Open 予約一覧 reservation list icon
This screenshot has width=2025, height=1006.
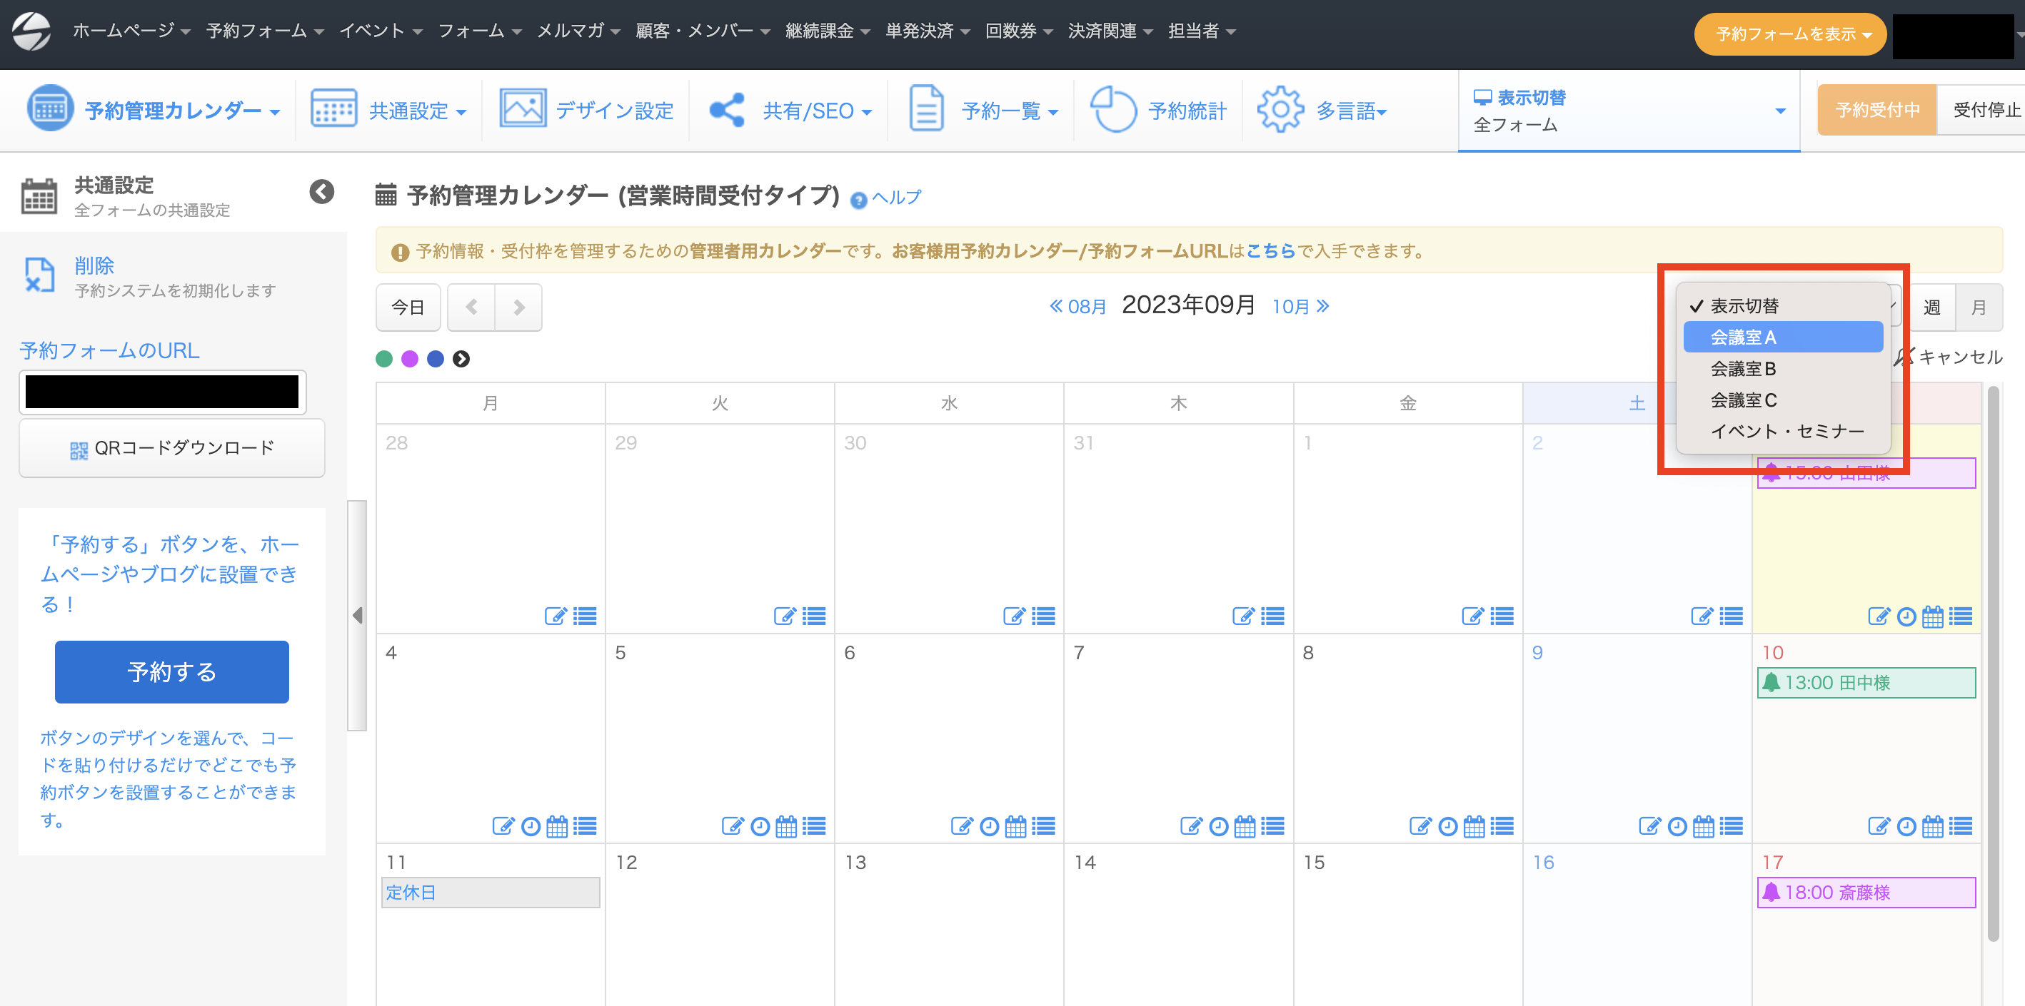926,108
